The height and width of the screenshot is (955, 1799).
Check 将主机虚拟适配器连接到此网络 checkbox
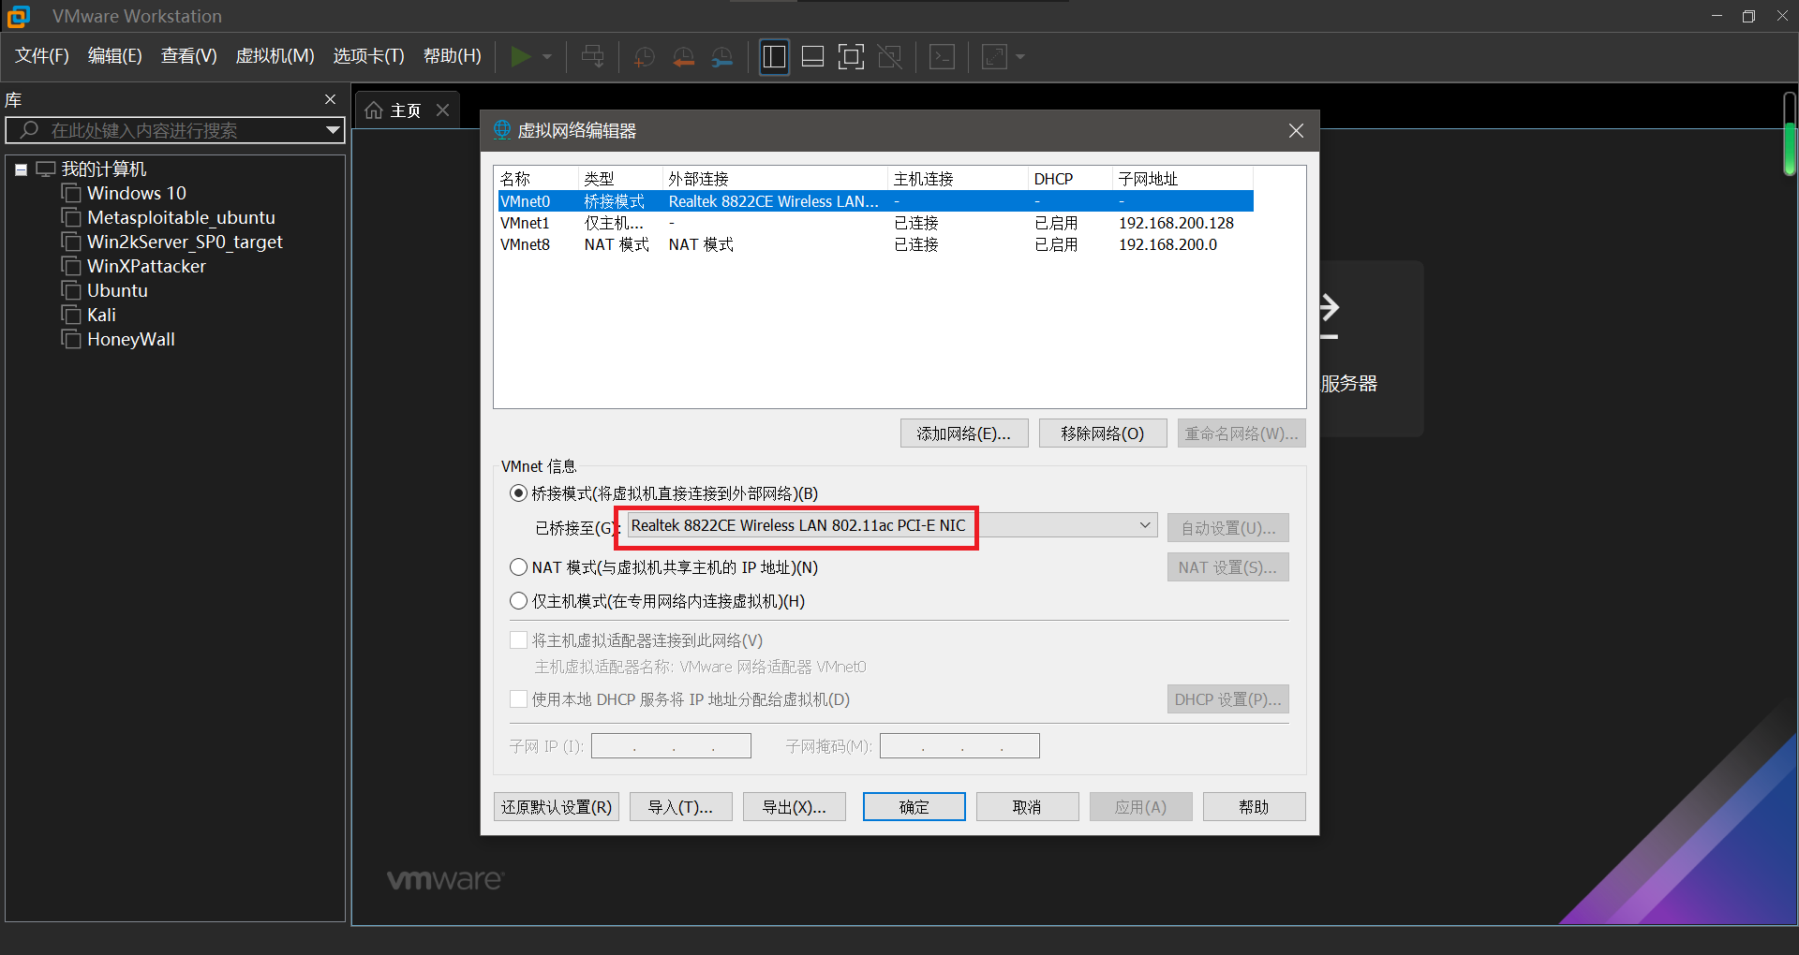coord(518,640)
